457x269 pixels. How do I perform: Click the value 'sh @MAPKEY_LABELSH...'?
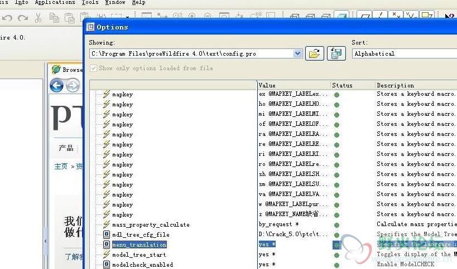pyautogui.click(x=293, y=174)
